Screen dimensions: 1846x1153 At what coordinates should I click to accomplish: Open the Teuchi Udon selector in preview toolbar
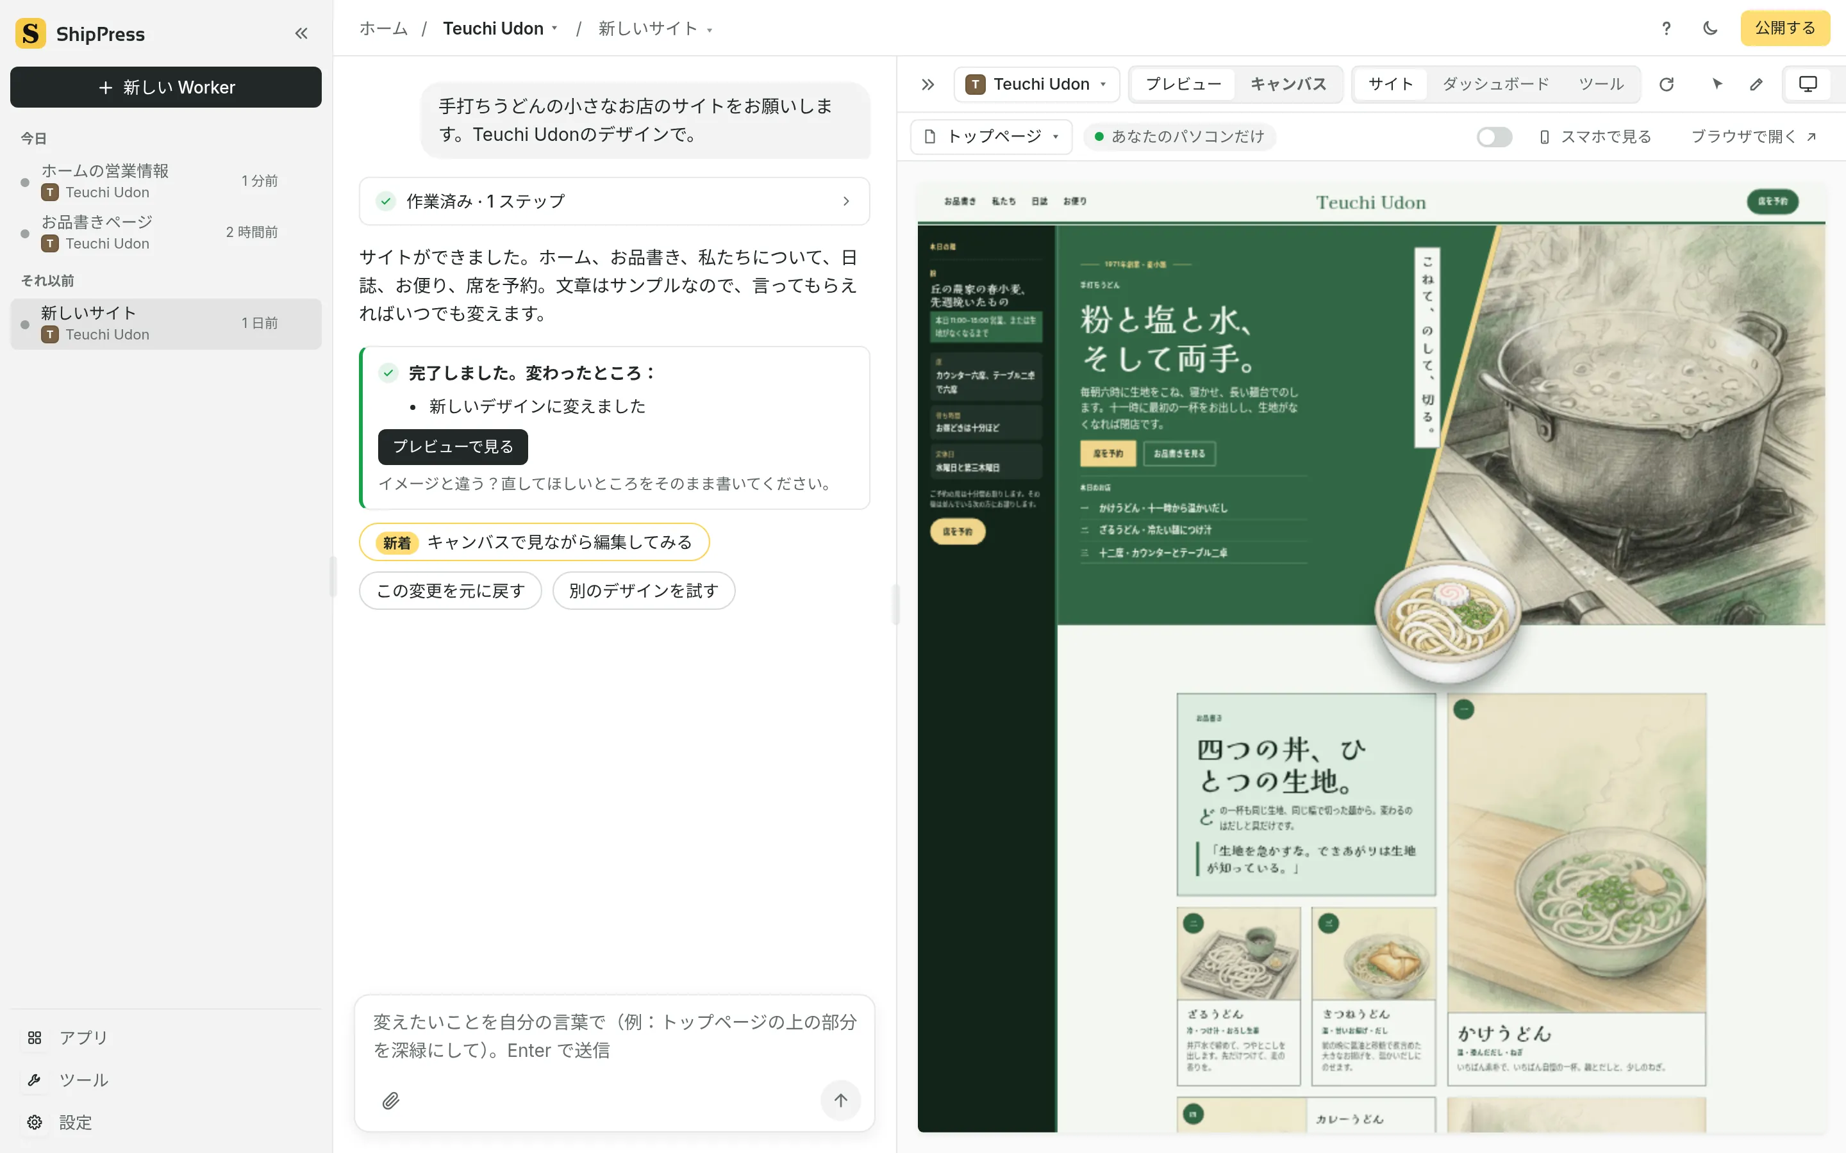pos(1036,84)
